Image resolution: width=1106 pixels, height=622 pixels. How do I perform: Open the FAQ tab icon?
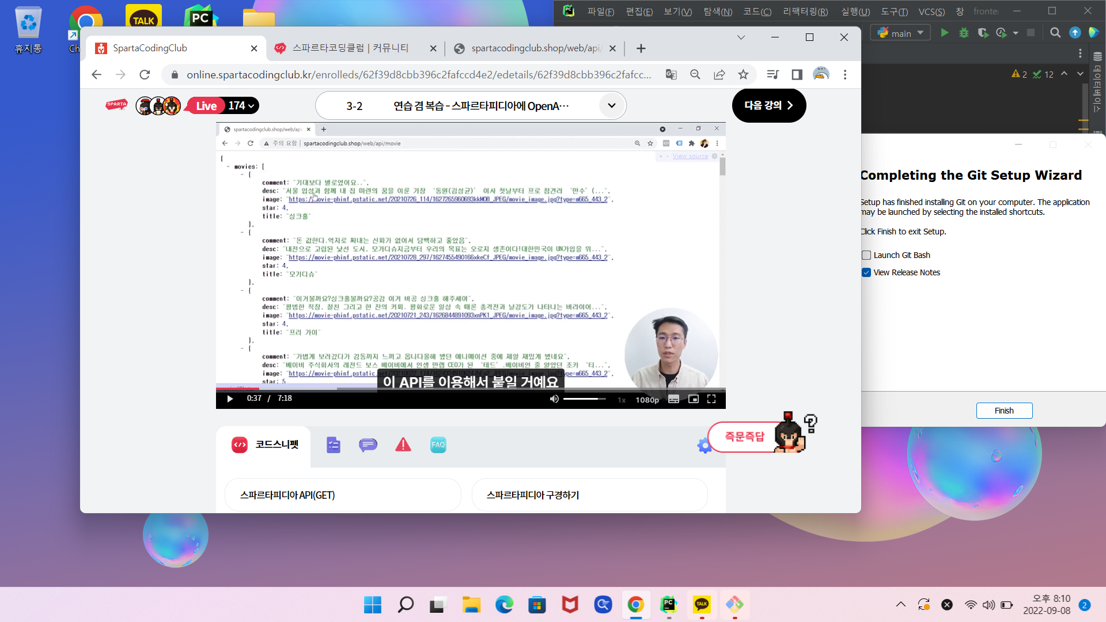[x=438, y=445]
